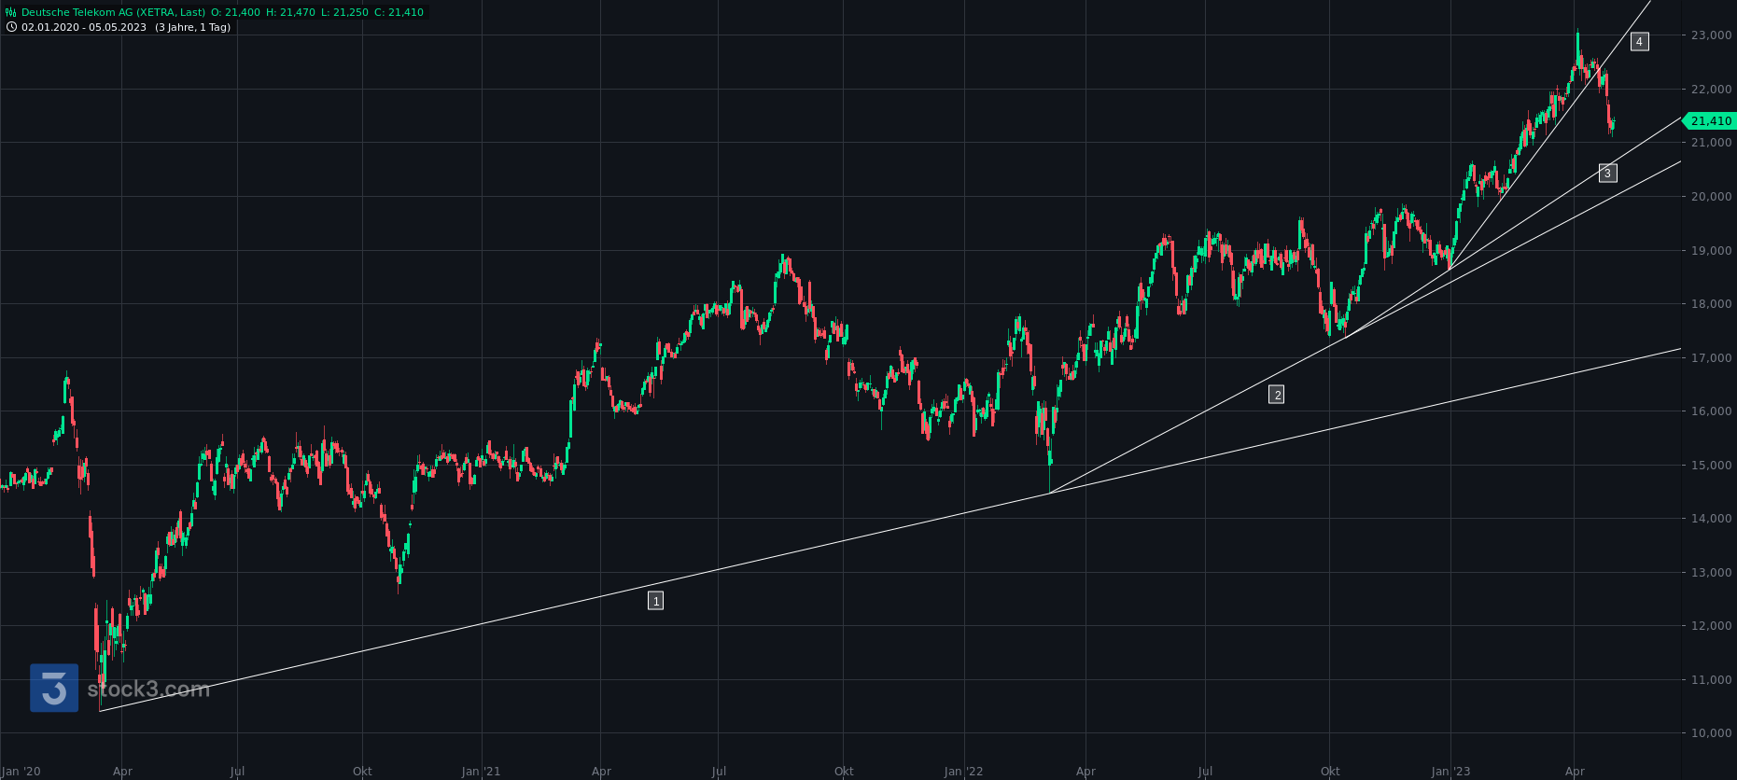Image resolution: width=1737 pixels, height=780 pixels.
Task: Click the 22,000 price axis label
Action: coord(1712,90)
